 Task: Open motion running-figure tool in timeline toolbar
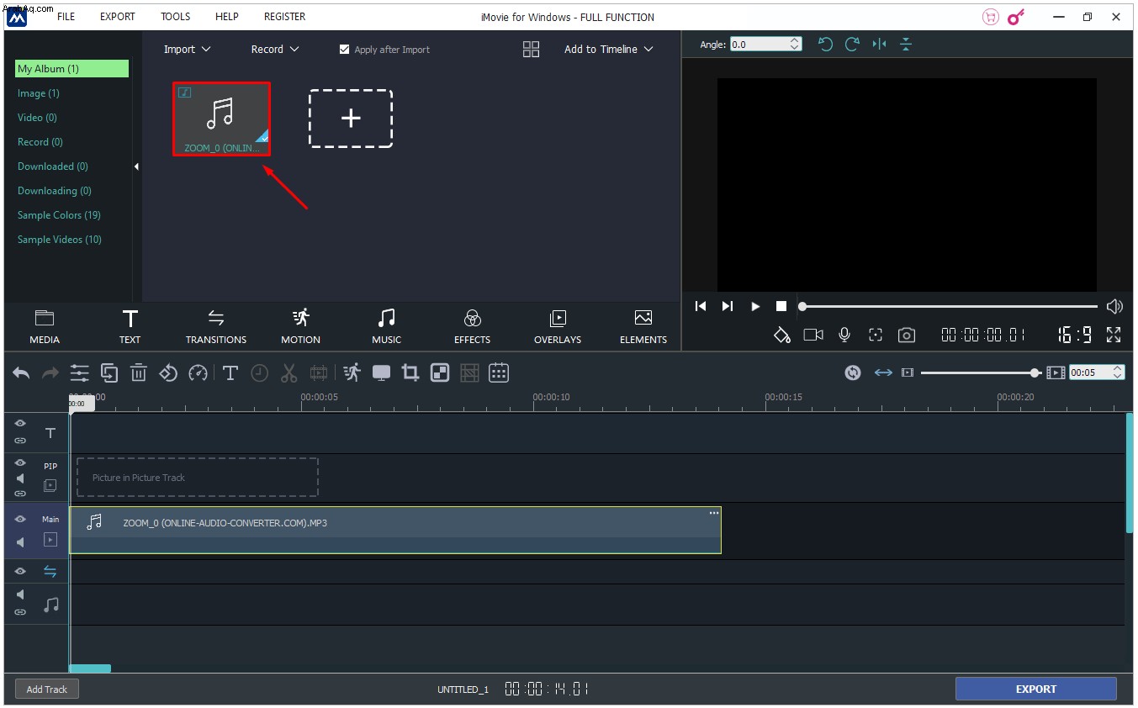tap(352, 372)
